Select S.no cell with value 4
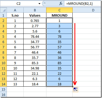 click(15, 36)
